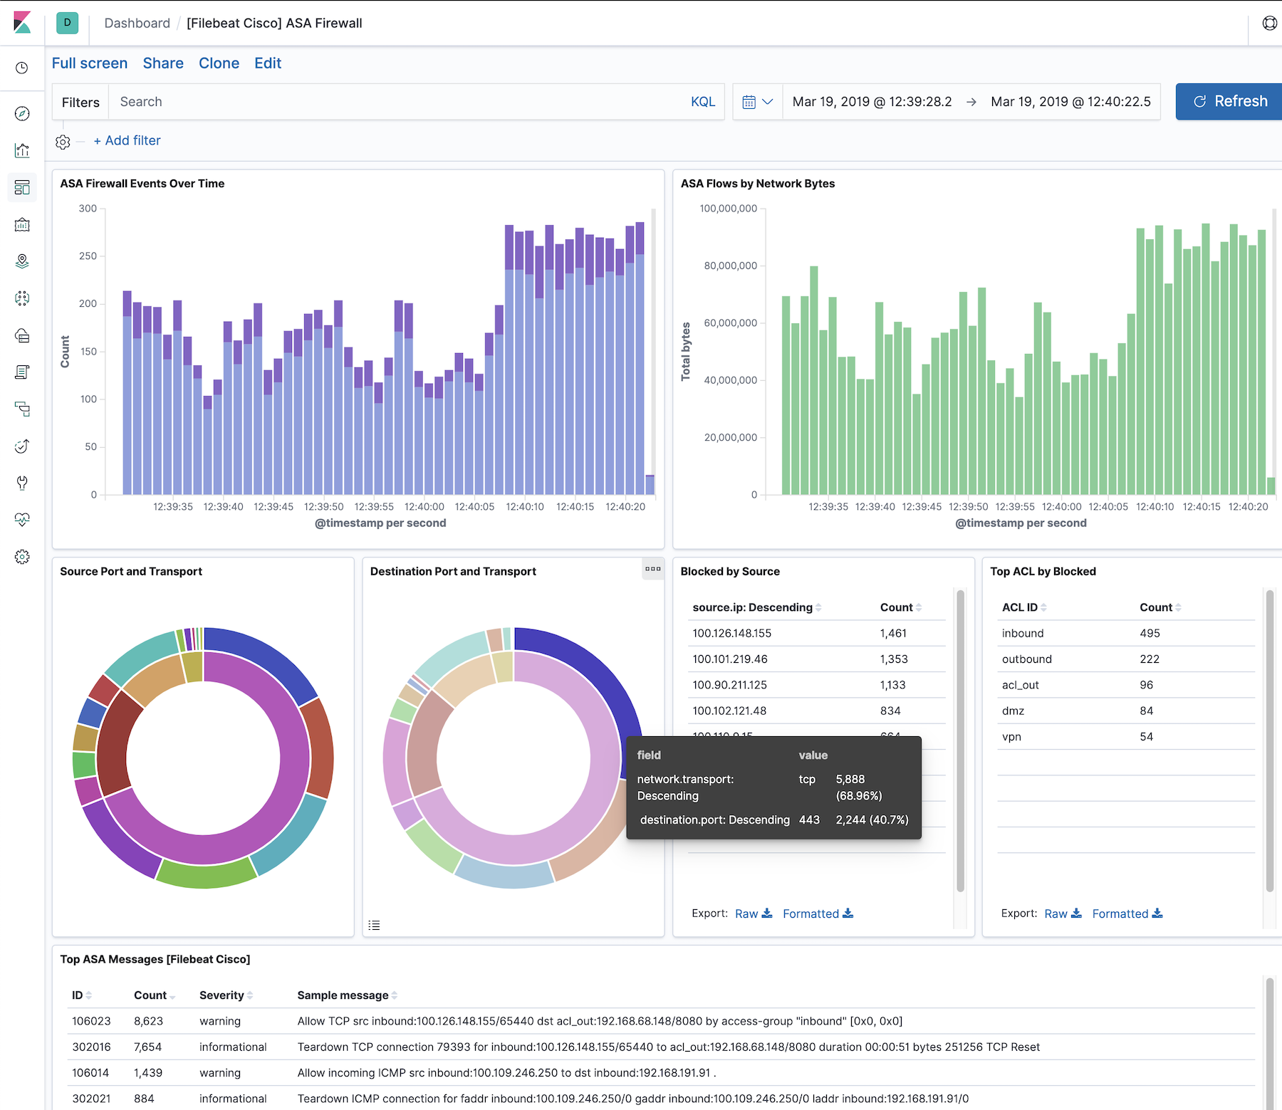Click the Kibana logo at top left
Image resolution: width=1282 pixels, height=1110 pixels.
(22, 22)
